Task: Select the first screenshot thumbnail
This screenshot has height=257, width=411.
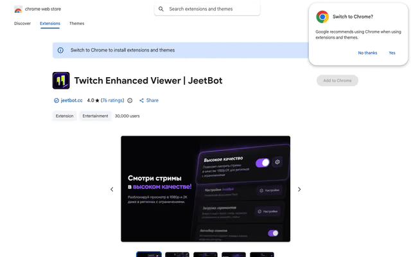Action: point(149,254)
